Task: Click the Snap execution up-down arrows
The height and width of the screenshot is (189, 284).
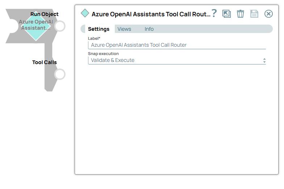Action: pyautogui.click(x=264, y=60)
